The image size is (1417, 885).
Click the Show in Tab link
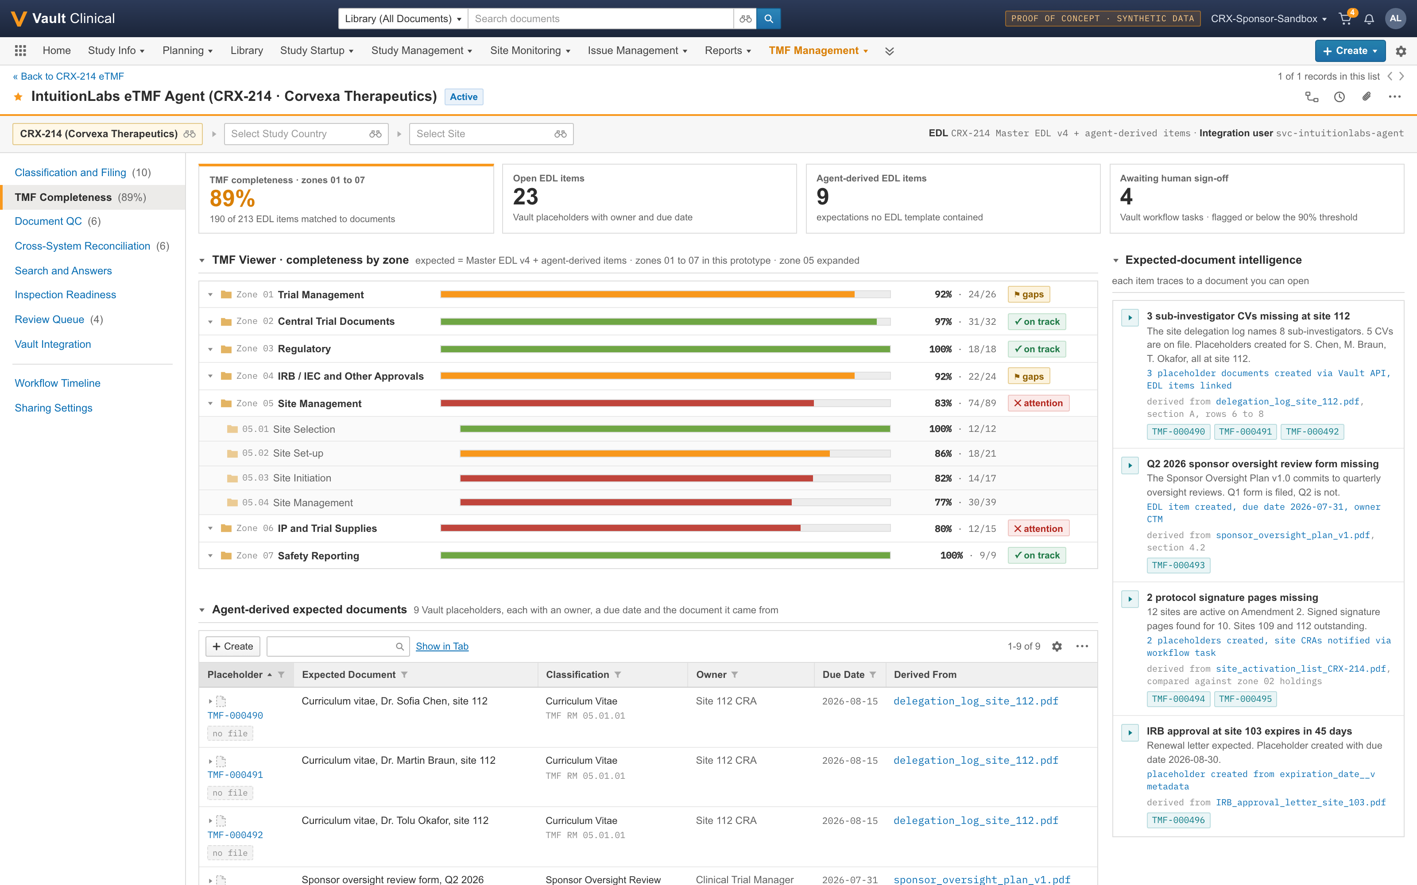[442, 646]
